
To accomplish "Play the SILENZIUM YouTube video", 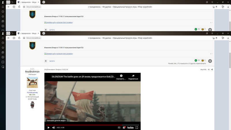I will coord(49,127).
